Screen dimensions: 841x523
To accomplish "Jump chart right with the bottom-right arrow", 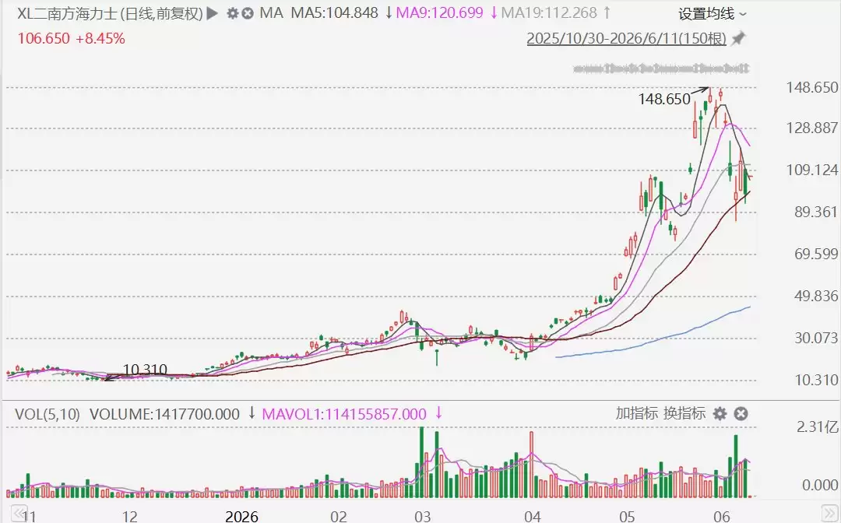I will [829, 512].
